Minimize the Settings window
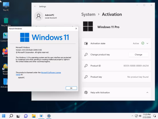Image resolution: width=158 pixels, height=119 pixels. (x=137, y=5)
